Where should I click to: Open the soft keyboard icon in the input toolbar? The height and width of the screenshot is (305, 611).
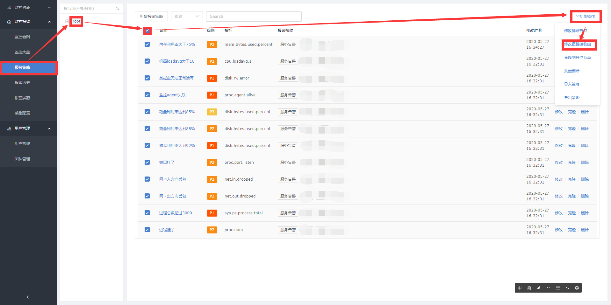[x=558, y=288]
